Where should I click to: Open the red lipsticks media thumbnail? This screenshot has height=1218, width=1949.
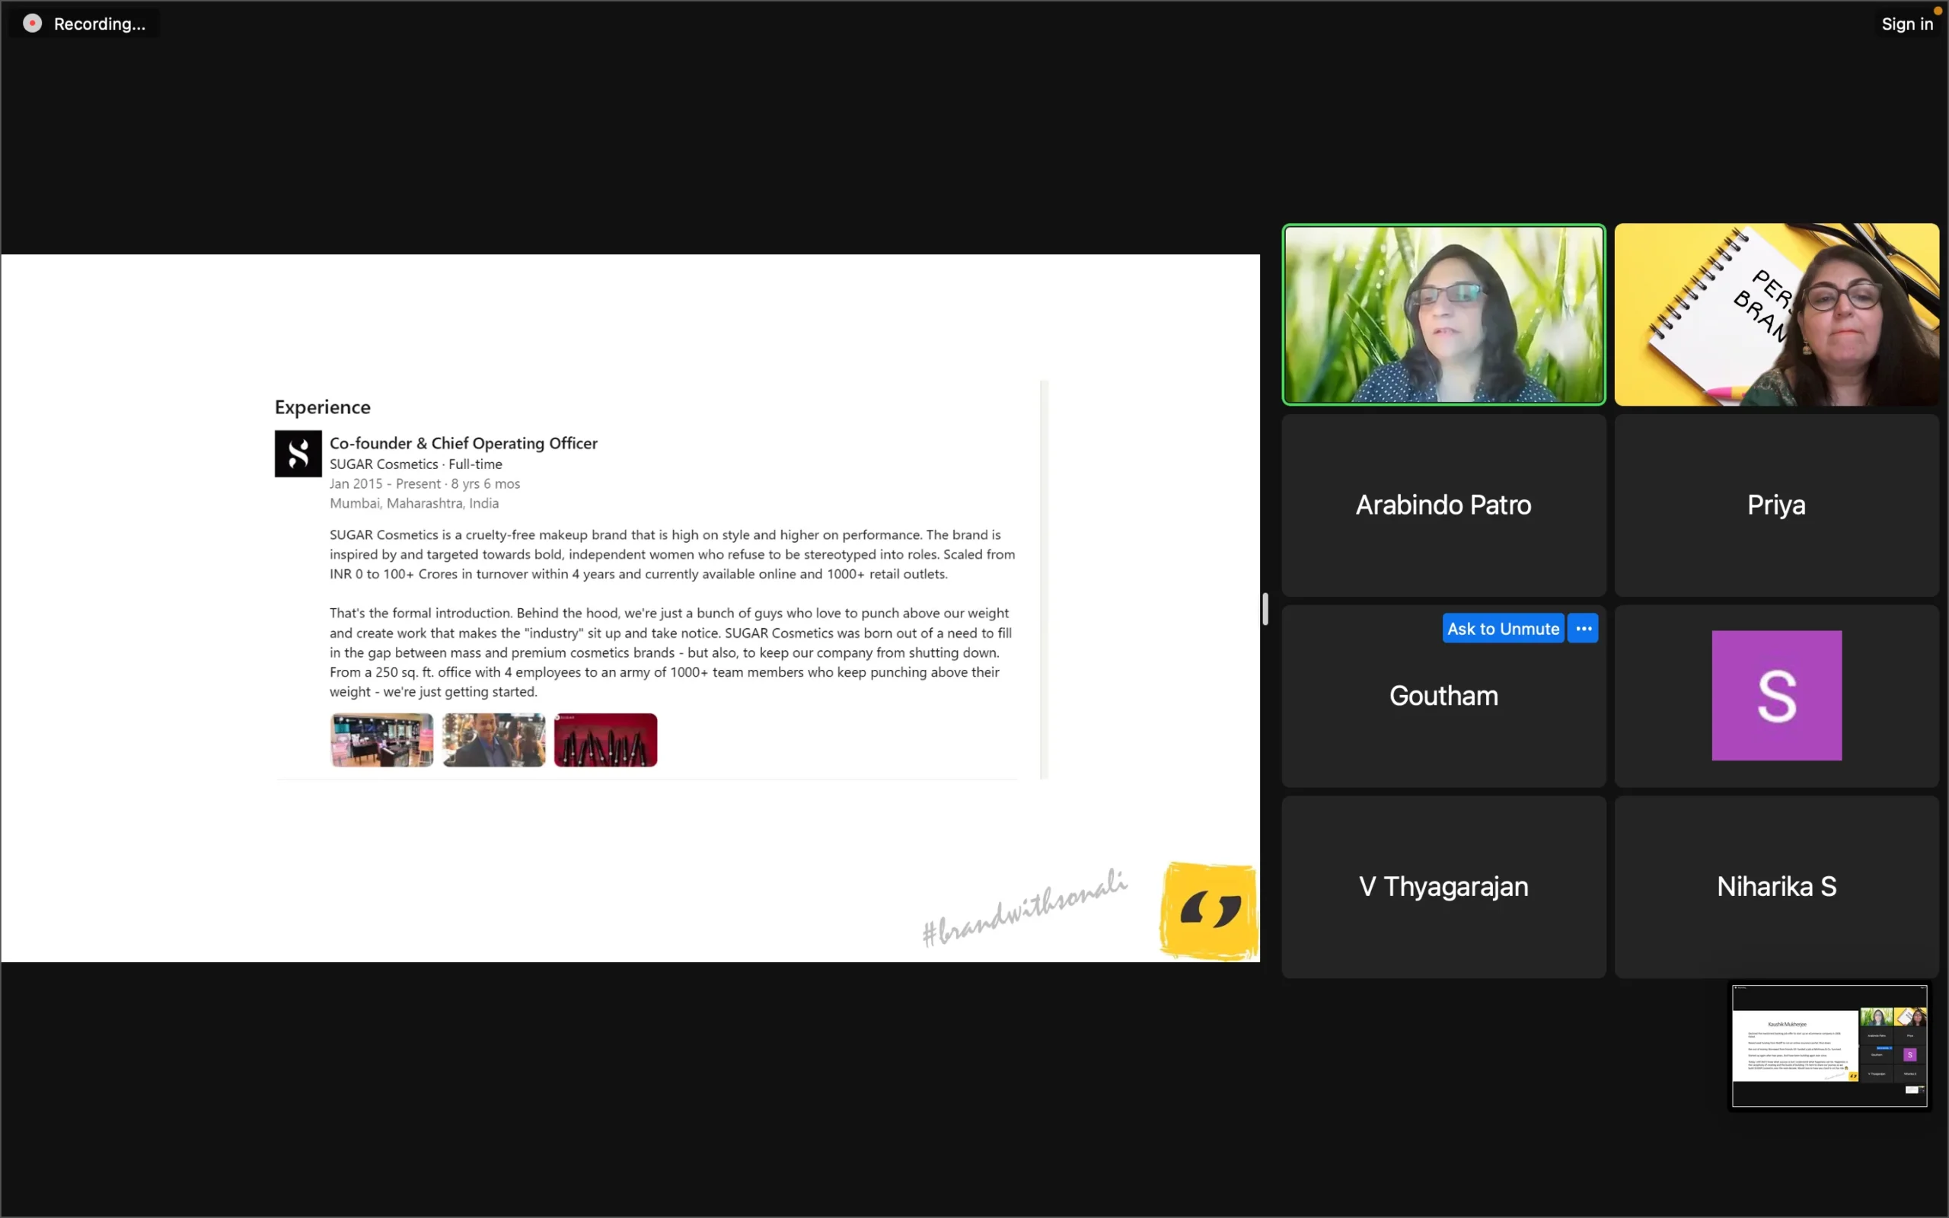click(x=606, y=739)
